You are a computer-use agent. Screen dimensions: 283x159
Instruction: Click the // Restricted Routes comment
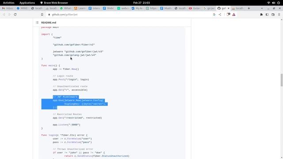pos(67,114)
